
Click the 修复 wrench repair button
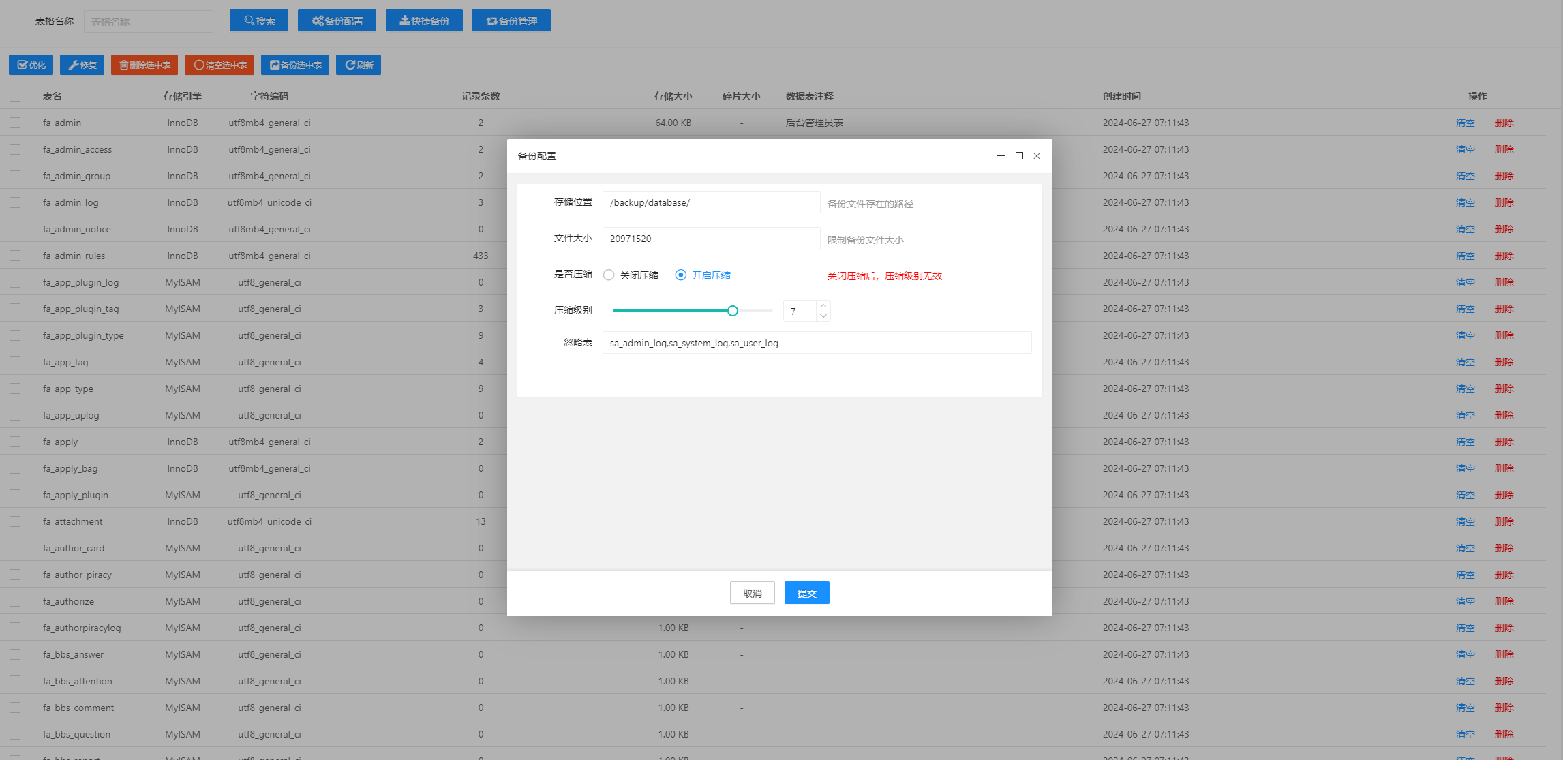pos(82,65)
